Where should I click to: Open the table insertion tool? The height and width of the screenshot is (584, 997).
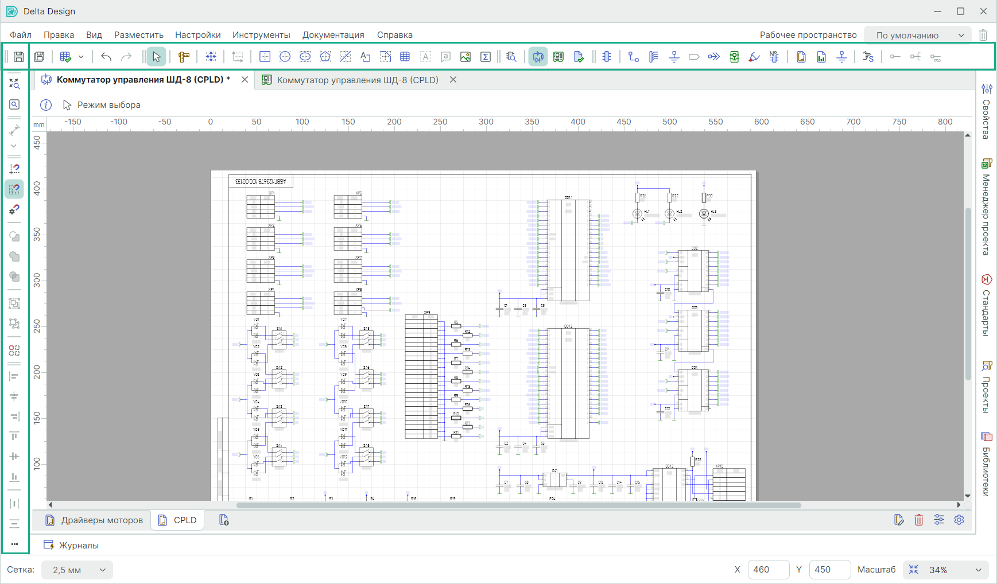point(405,57)
